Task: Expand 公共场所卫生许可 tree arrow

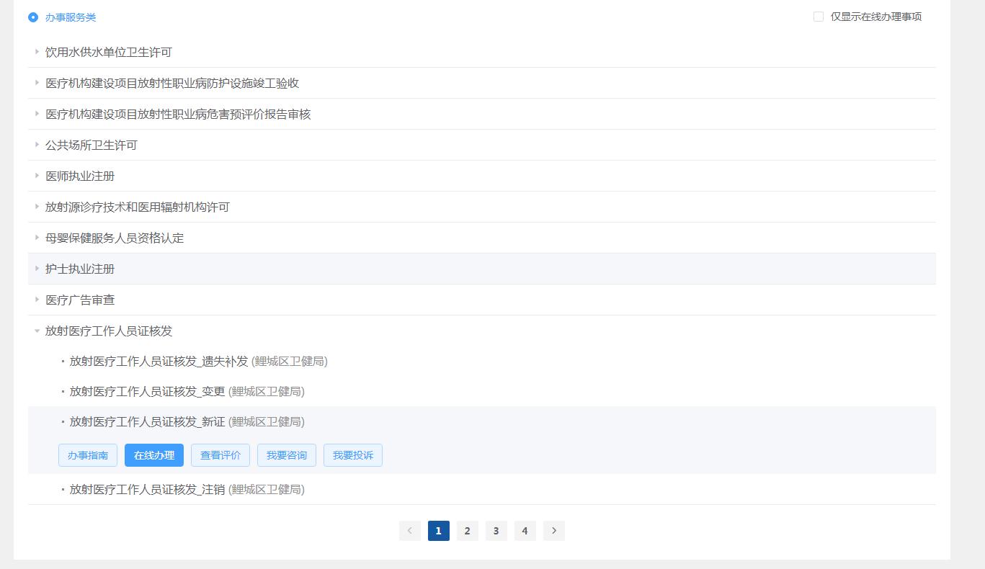Action: [x=37, y=145]
